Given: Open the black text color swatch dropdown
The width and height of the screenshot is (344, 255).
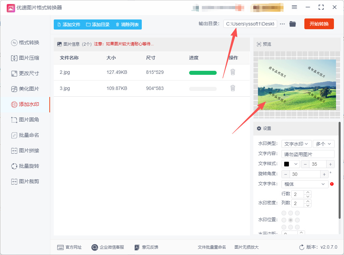Looking at the screenshot, I should click(291, 164).
